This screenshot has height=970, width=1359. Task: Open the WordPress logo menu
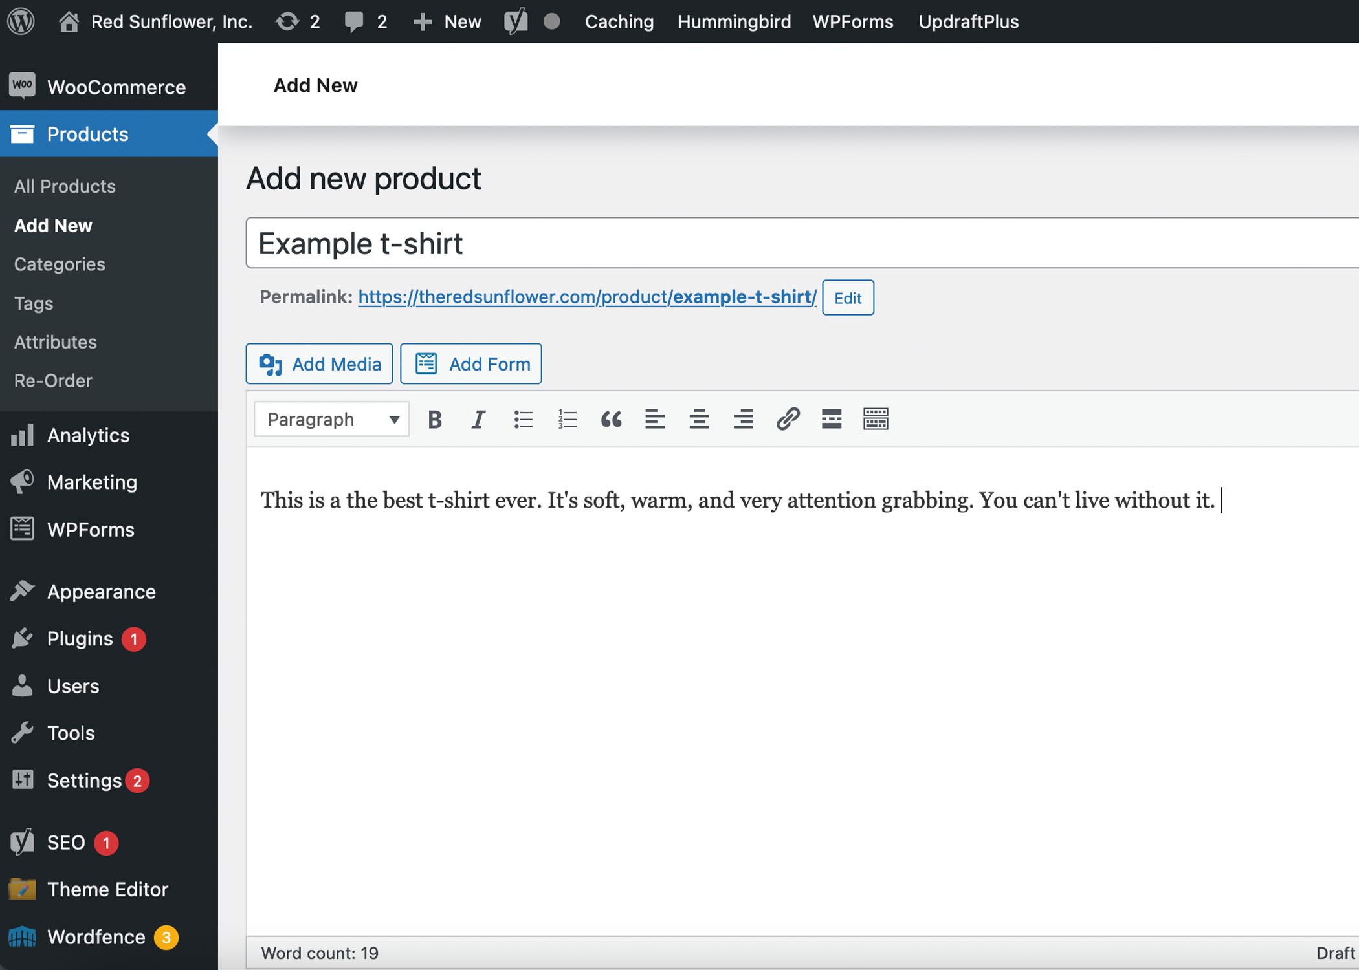click(x=21, y=21)
